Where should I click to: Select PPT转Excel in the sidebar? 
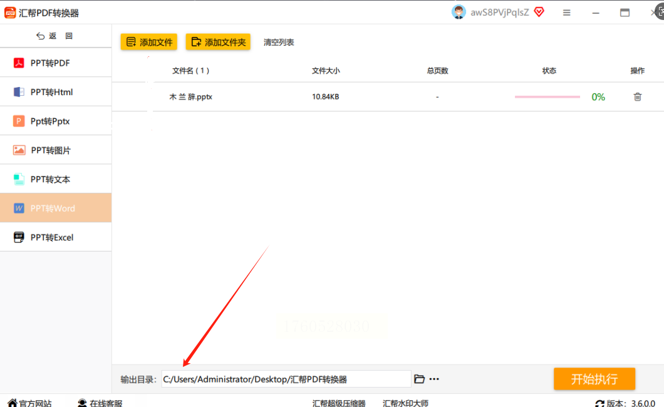pyautogui.click(x=56, y=237)
